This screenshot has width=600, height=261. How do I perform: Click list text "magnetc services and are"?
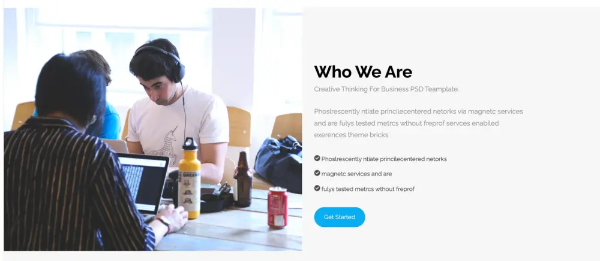[356, 174]
